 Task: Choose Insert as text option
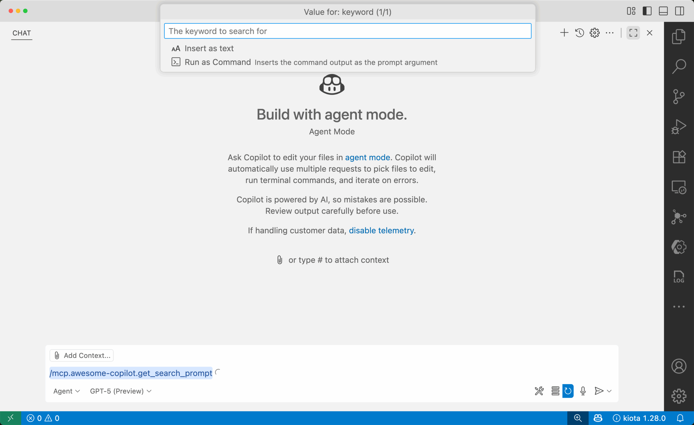pyautogui.click(x=209, y=49)
